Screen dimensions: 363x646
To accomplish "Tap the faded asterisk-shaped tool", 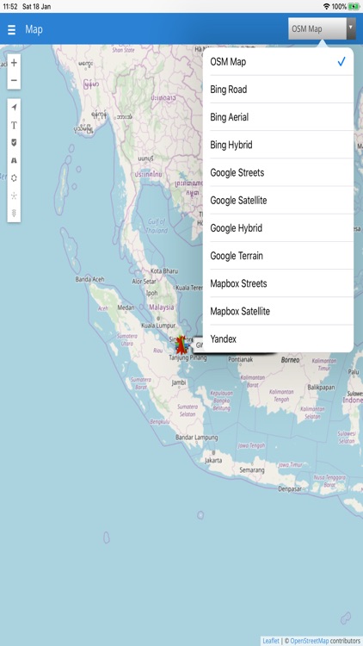I will [x=14, y=196].
